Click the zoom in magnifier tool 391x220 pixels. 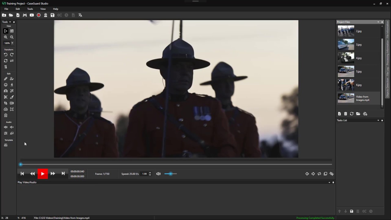point(5,37)
